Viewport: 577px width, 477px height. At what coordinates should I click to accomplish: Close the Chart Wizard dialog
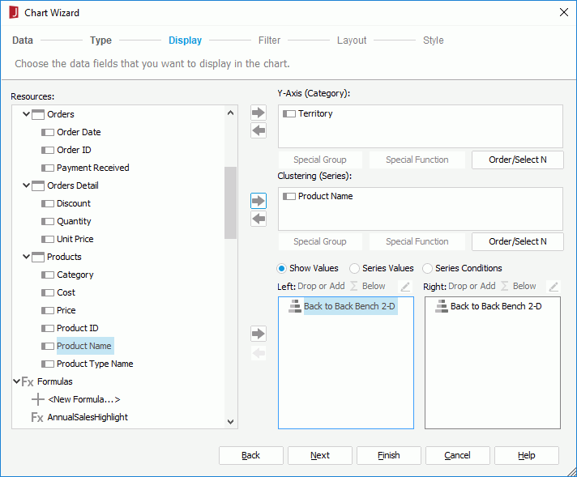click(563, 12)
